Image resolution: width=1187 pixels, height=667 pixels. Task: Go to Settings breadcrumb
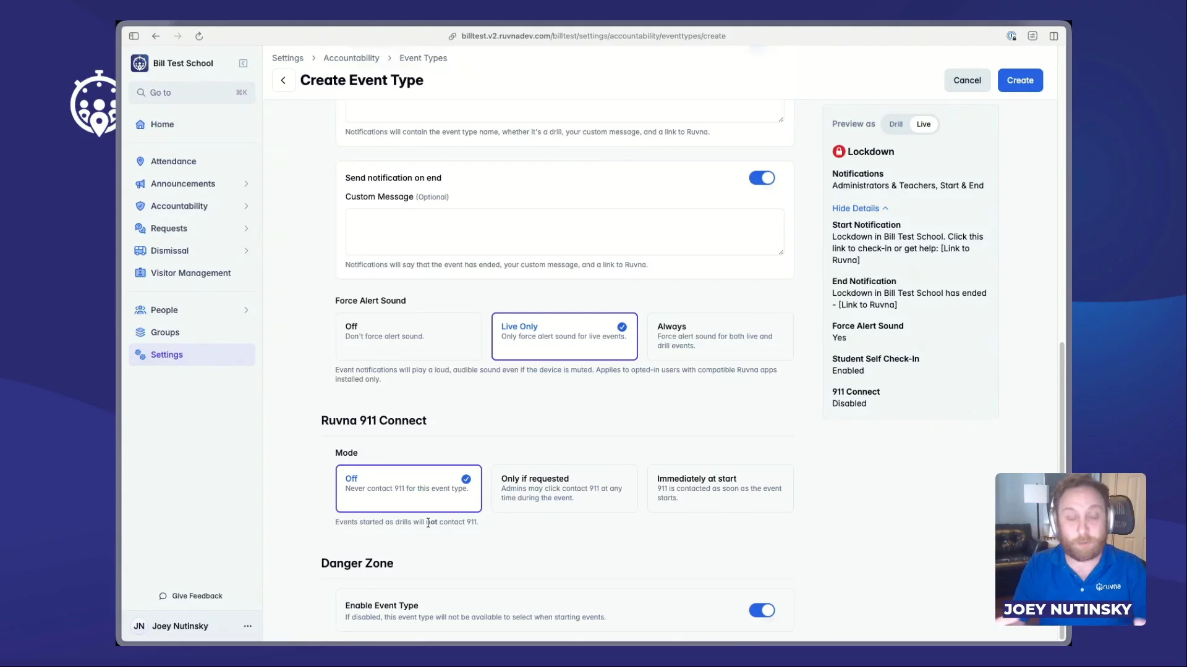click(287, 58)
